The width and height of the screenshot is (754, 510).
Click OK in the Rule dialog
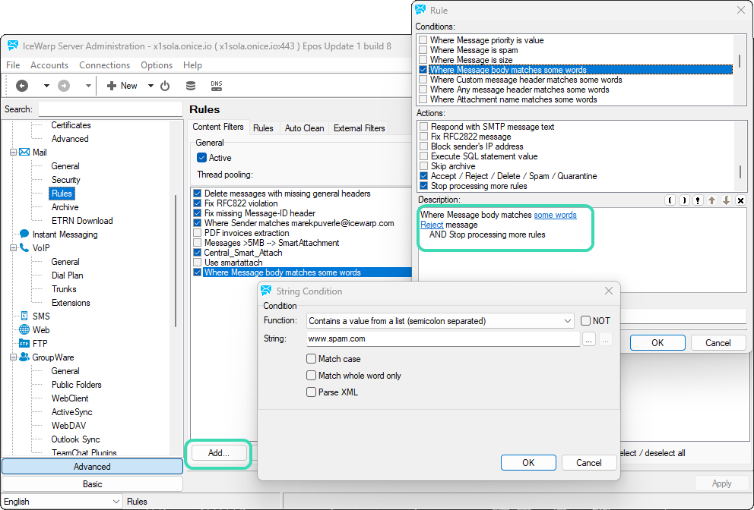pyautogui.click(x=657, y=343)
